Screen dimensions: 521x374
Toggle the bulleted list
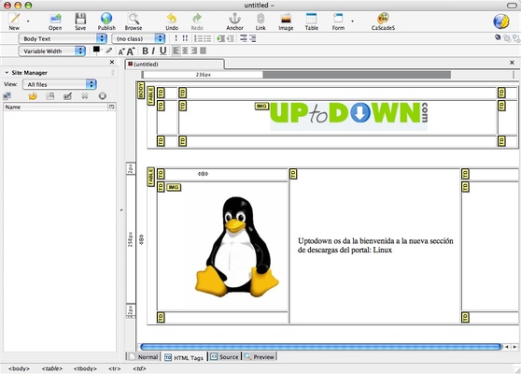(207, 38)
